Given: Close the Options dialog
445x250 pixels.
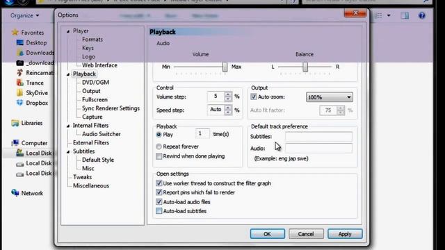Looking at the screenshot, I should click(355, 13).
